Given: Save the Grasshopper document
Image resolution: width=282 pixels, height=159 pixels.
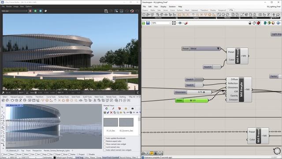Looking at the screenshot, I should click(148, 23).
